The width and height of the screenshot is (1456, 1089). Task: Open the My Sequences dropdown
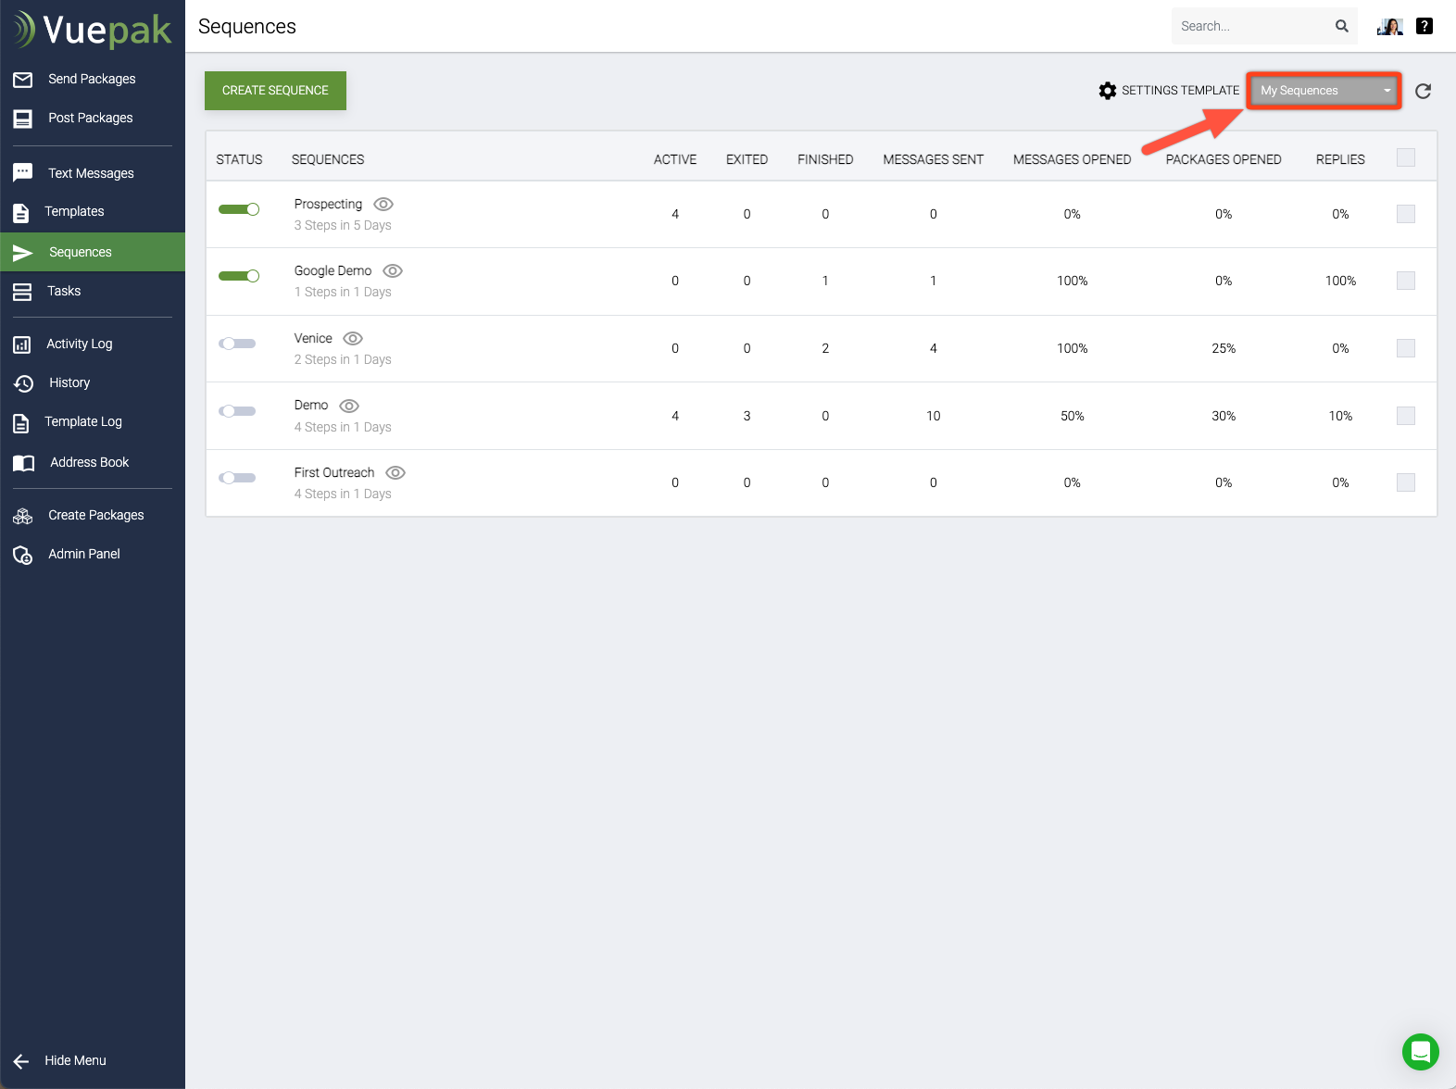click(x=1324, y=91)
